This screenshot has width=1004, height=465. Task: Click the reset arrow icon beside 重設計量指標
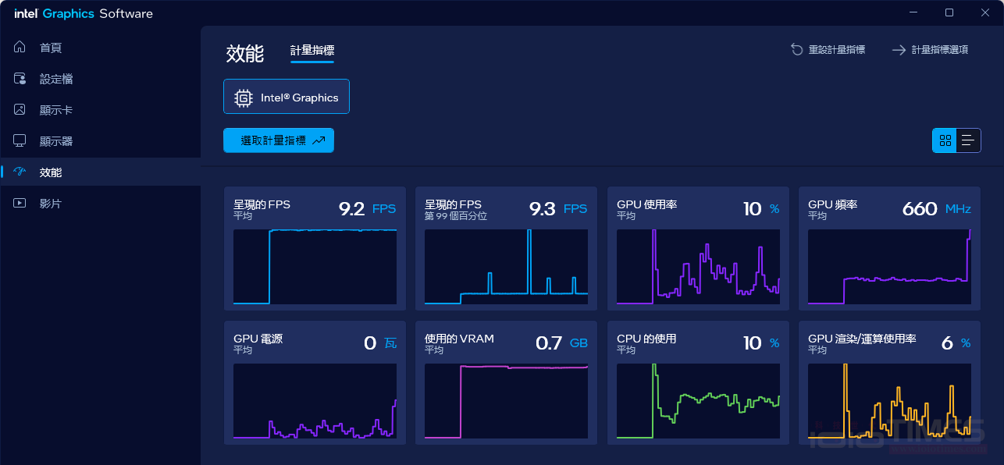(x=796, y=50)
